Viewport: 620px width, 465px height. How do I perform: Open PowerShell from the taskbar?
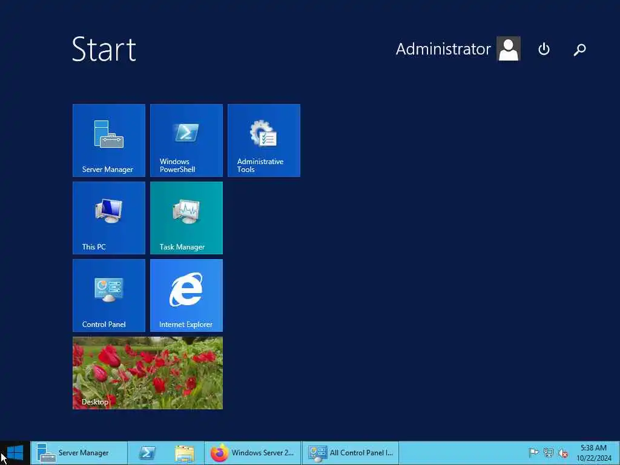147,453
